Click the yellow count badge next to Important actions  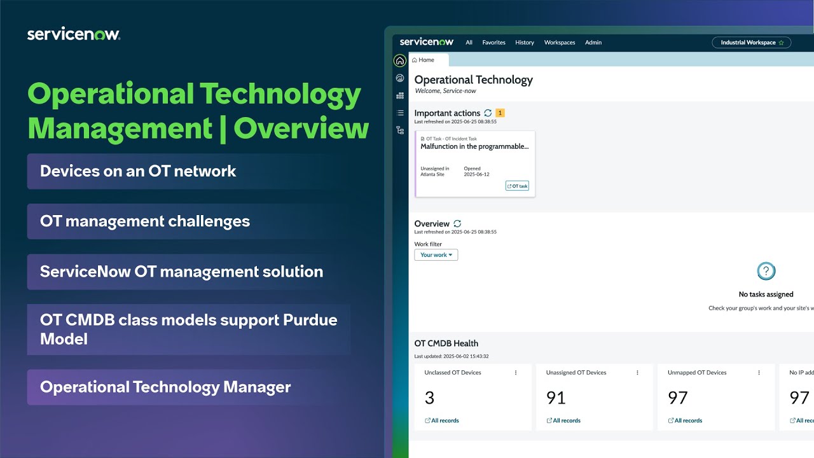pos(500,113)
